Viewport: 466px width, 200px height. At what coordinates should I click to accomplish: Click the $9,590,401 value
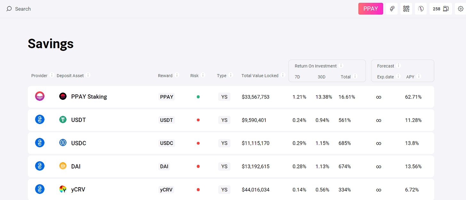pyautogui.click(x=254, y=120)
